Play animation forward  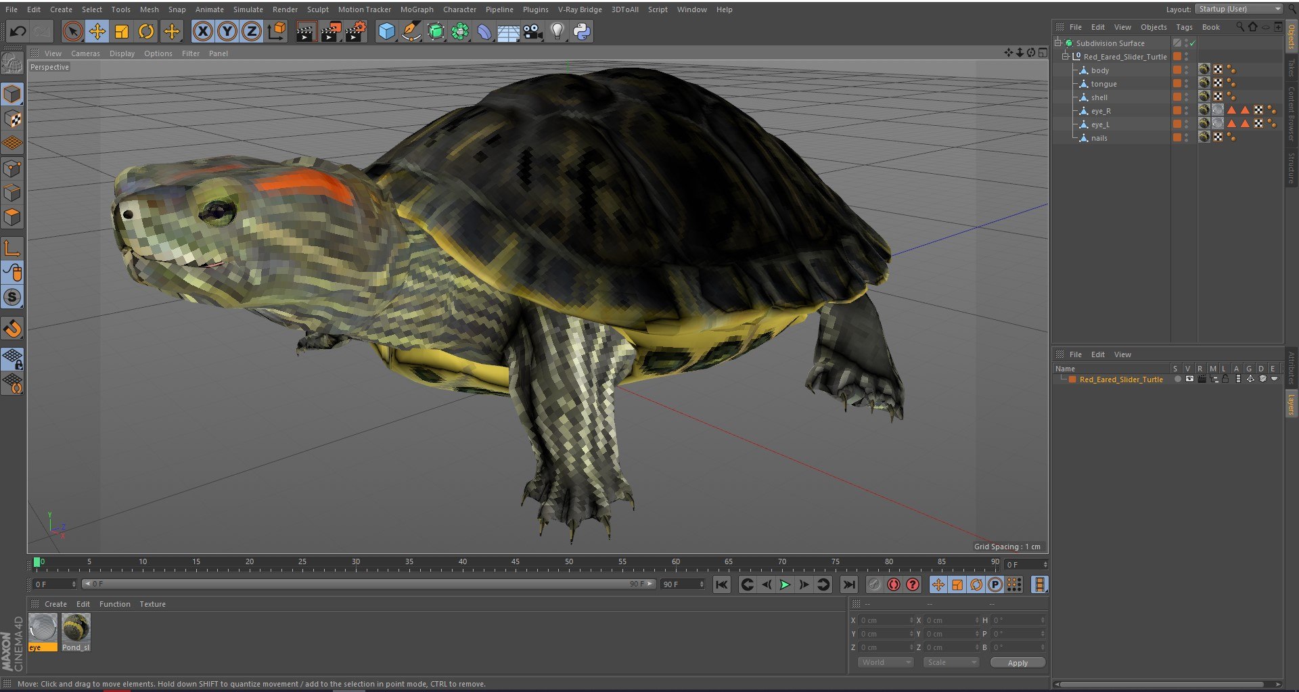click(x=785, y=584)
